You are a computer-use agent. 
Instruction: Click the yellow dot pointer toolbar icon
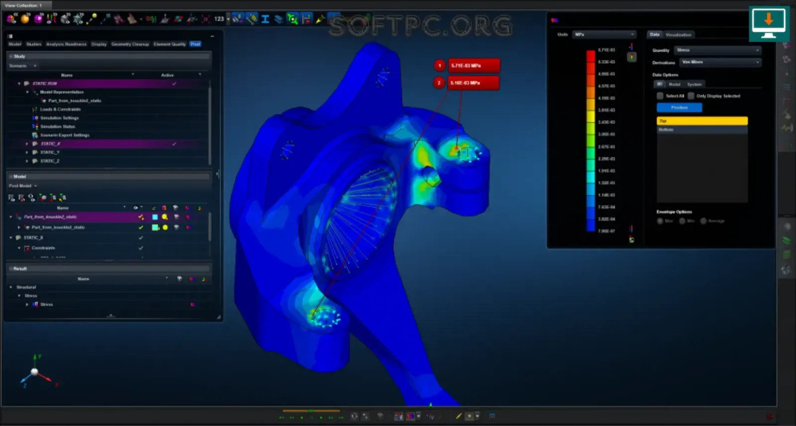92,19
